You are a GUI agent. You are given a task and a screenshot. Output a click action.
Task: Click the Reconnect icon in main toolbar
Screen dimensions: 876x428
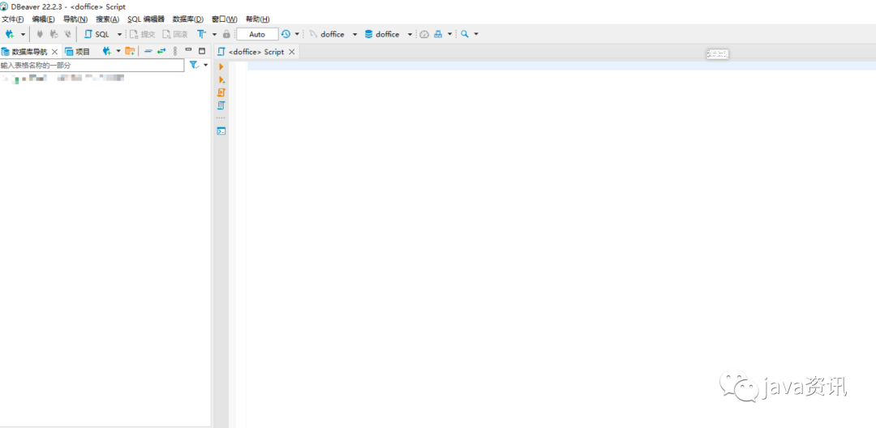point(54,34)
